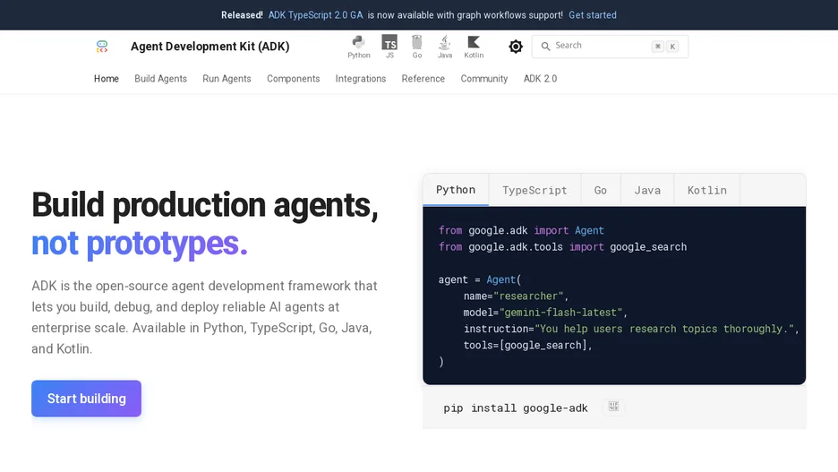Click the Agent Development Kit (ADK) title
This screenshot has width=838, height=472.
coord(210,47)
